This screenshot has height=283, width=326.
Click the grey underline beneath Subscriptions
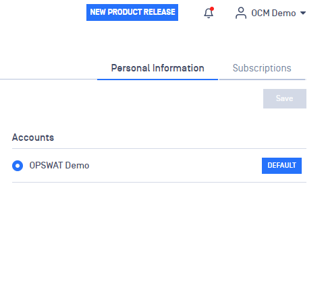click(x=263, y=80)
